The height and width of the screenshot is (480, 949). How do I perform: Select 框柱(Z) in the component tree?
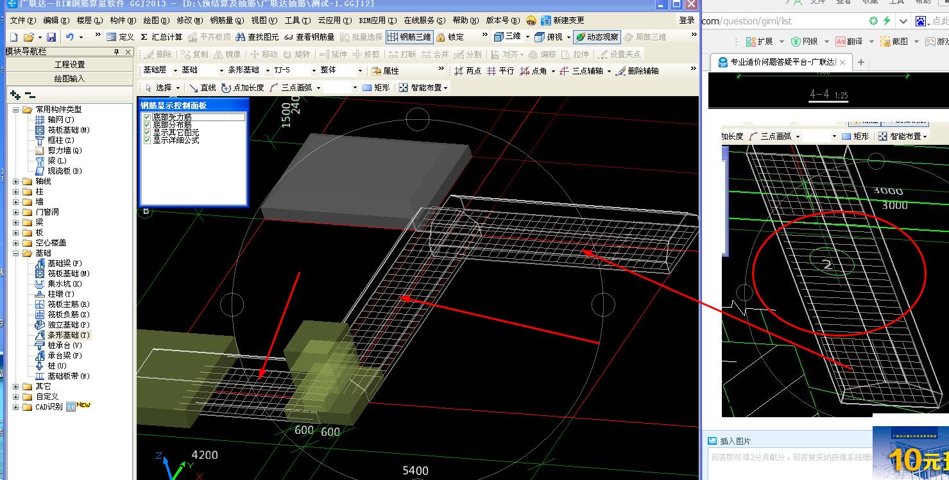click(55, 140)
